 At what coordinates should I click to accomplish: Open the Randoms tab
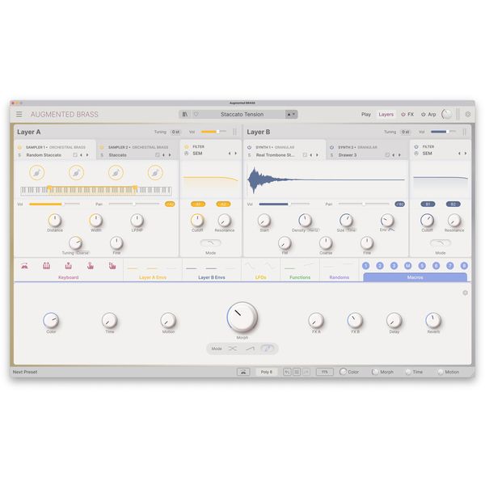pyautogui.click(x=339, y=277)
